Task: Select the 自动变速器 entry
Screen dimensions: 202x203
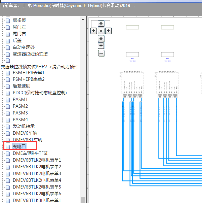Action: point(24,47)
